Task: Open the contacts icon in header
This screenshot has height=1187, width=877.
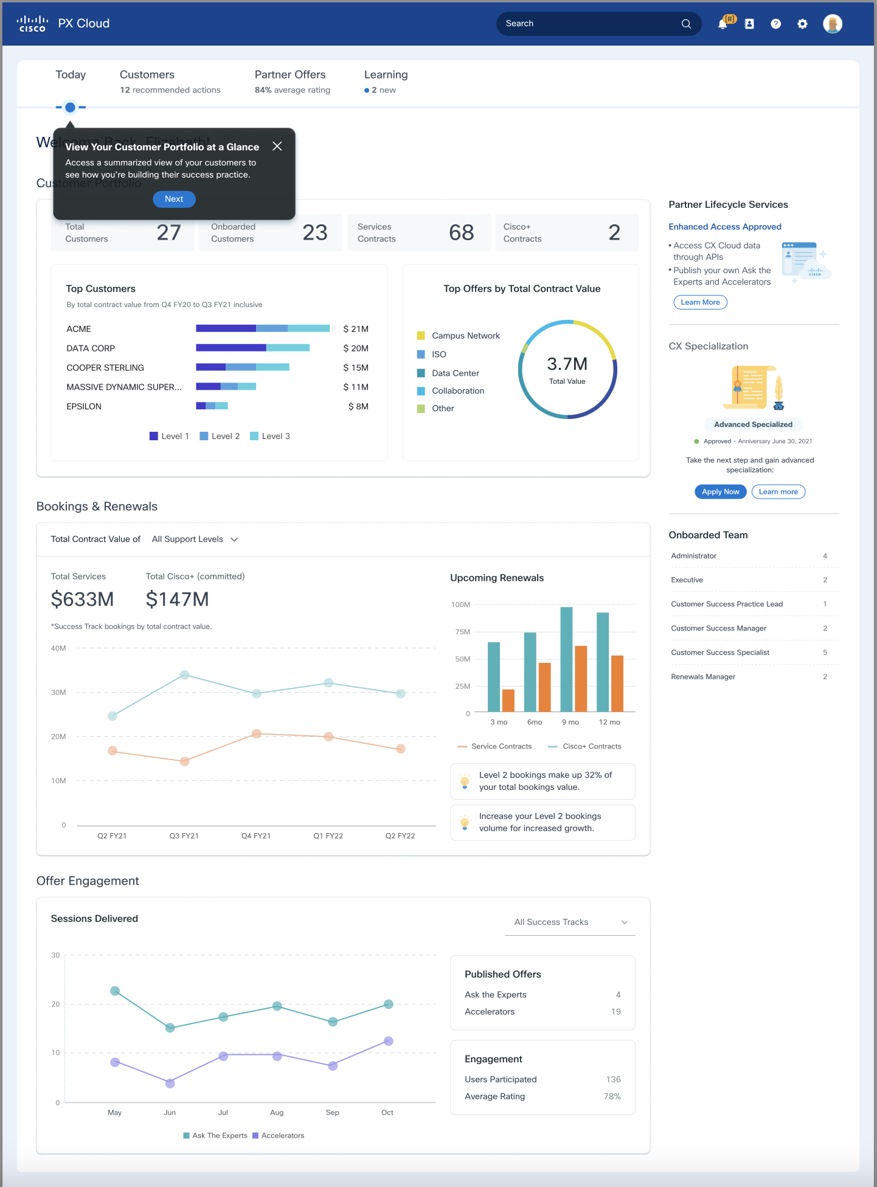Action: 749,24
